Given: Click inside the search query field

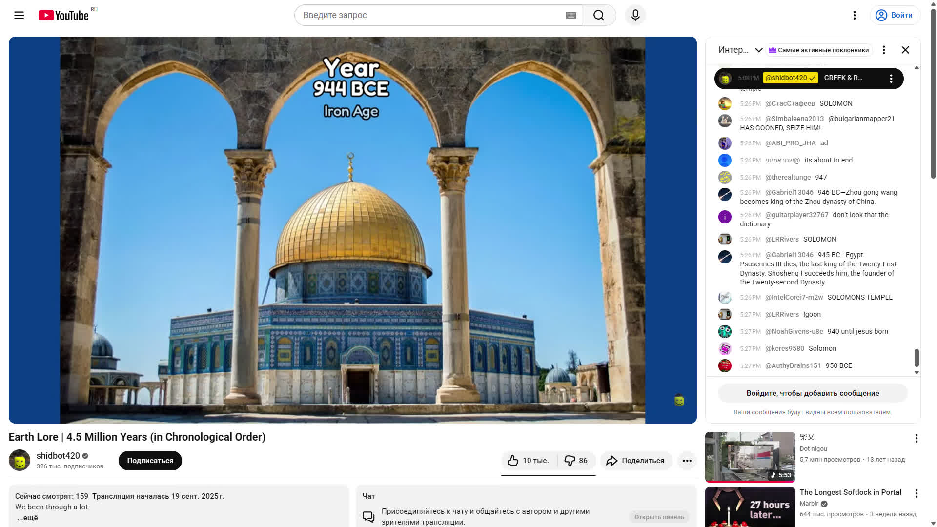Looking at the screenshot, I should pos(429,15).
